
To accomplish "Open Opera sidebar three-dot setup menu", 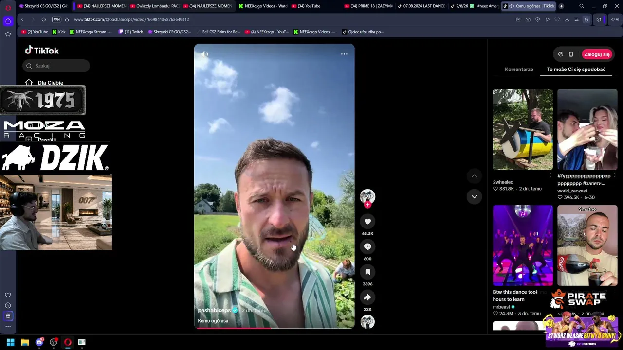I will [8, 326].
